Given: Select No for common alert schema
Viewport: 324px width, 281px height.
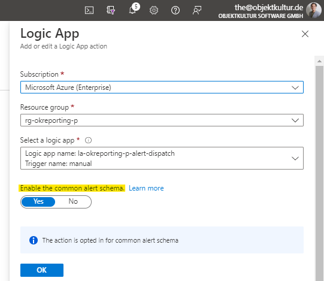Looking at the screenshot, I should point(73,201).
